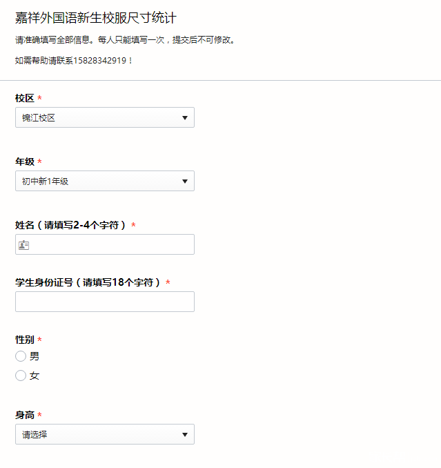Screen dimensions: 441x468
Task: Click the 身高 field label
Action: click(25, 415)
